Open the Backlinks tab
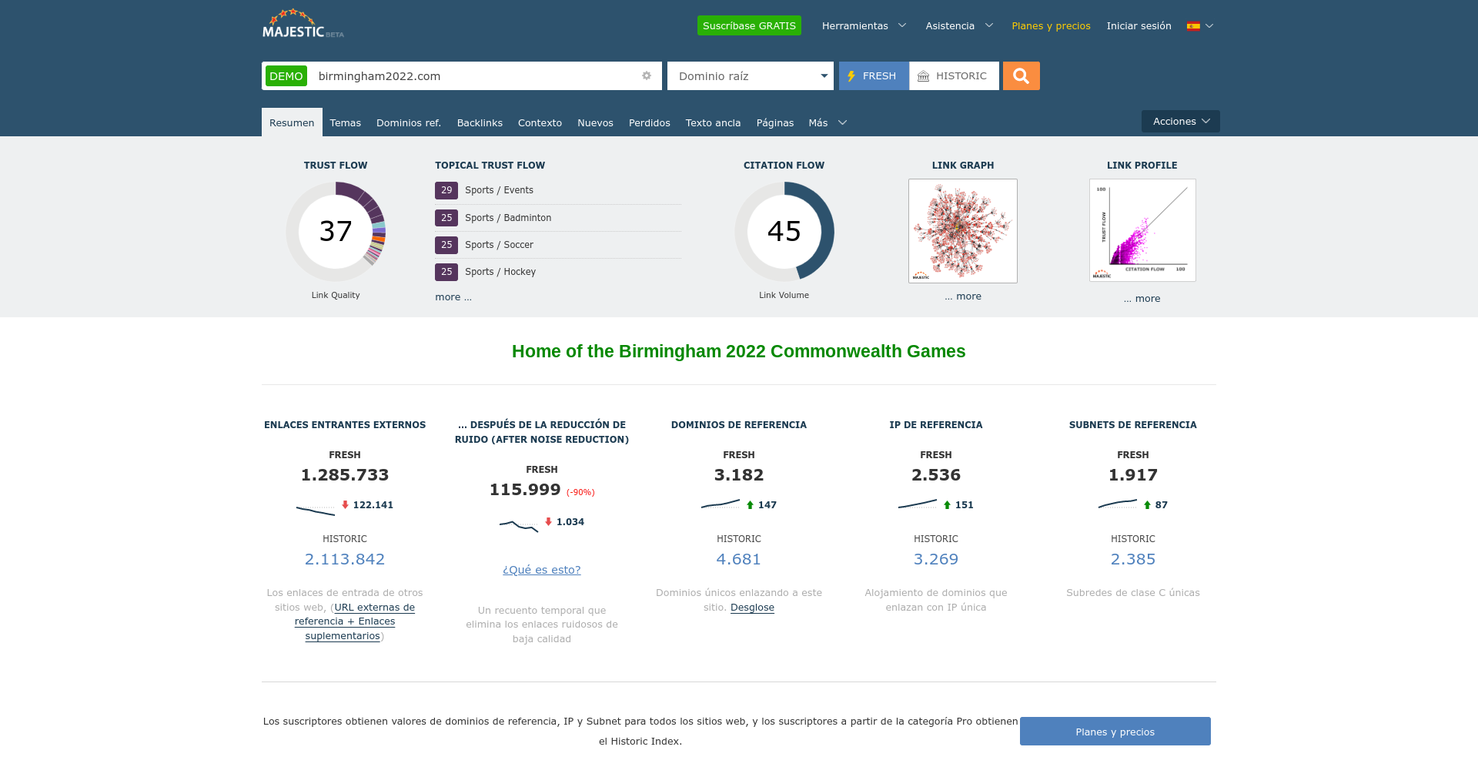 [480, 122]
